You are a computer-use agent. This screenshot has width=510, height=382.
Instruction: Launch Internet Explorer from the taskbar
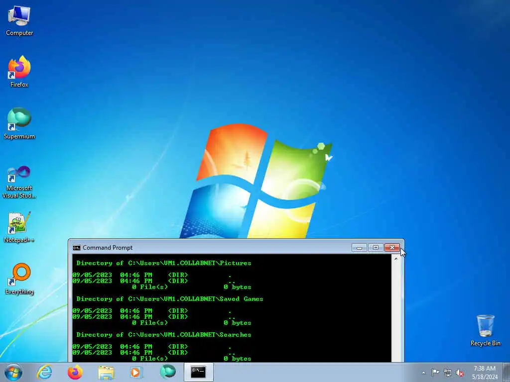[x=44, y=372]
